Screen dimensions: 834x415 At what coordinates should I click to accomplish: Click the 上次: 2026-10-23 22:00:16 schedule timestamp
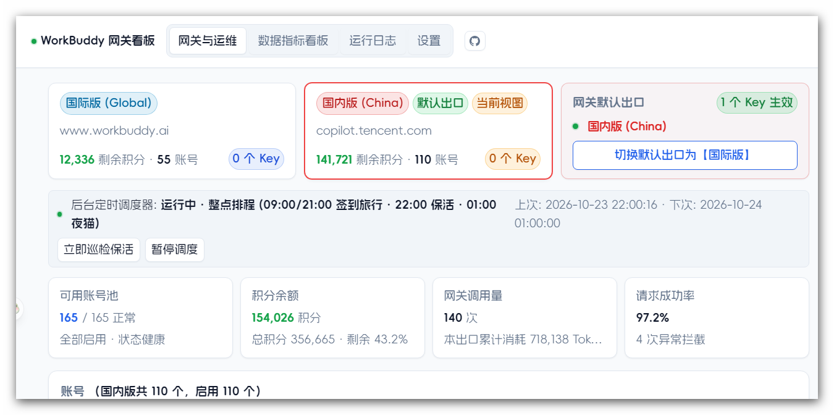click(x=586, y=205)
